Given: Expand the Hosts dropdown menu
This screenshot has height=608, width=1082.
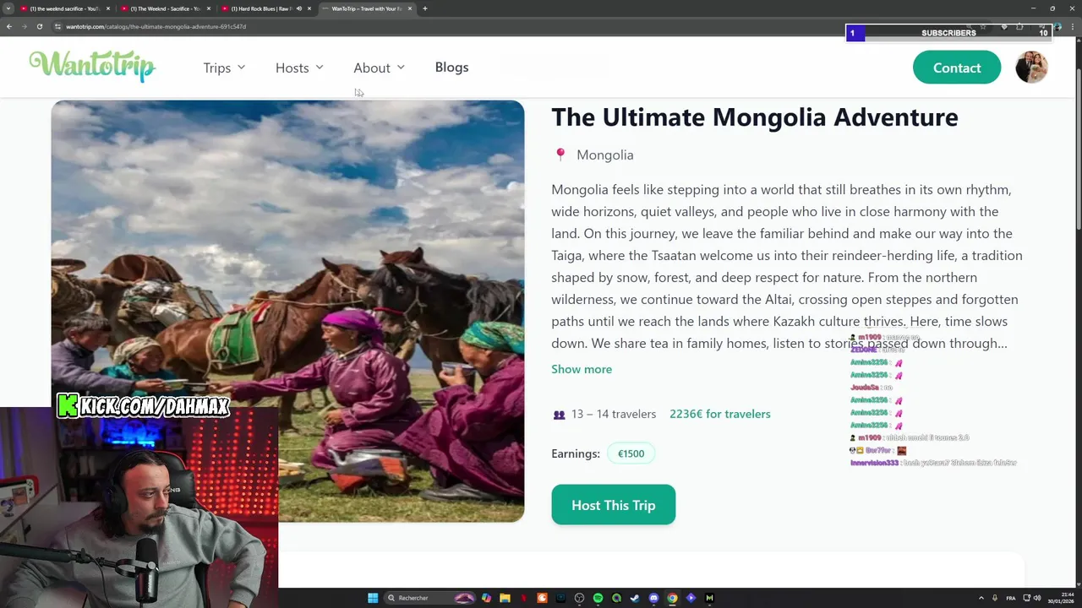Looking at the screenshot, I should pyautogui.click(x=299, y=68).
